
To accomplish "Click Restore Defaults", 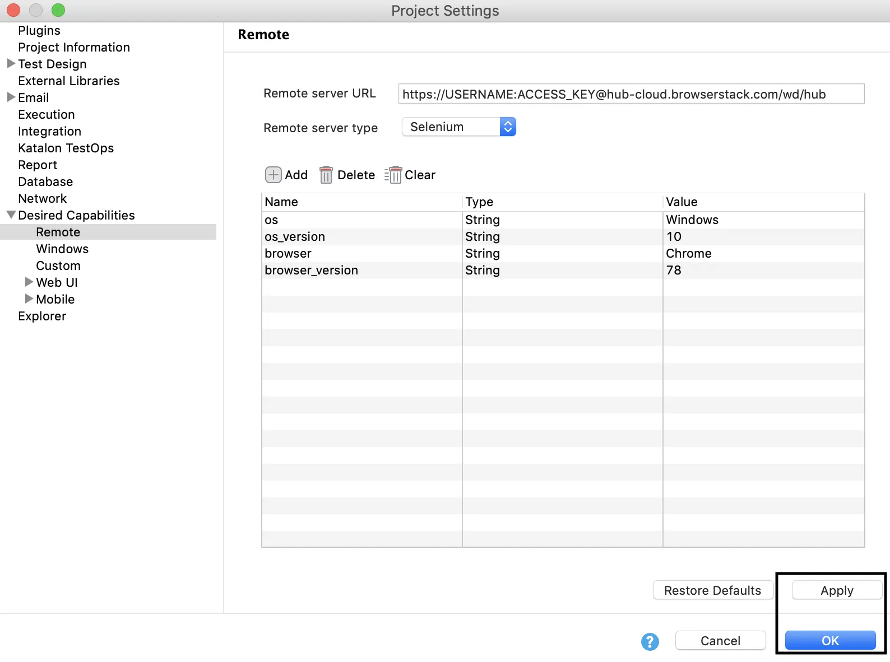I will coord(712,590).
